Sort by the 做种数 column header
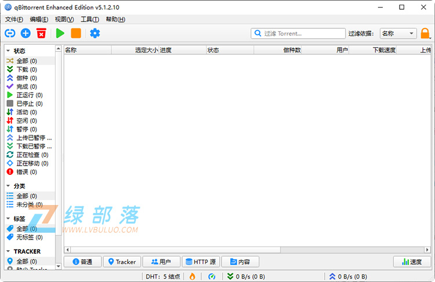 point(278,50)
